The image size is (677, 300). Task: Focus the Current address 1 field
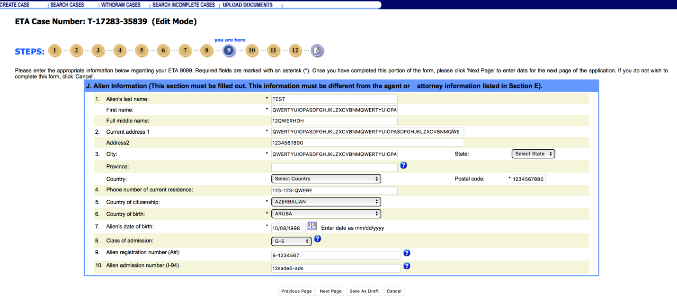pos(367,132)
